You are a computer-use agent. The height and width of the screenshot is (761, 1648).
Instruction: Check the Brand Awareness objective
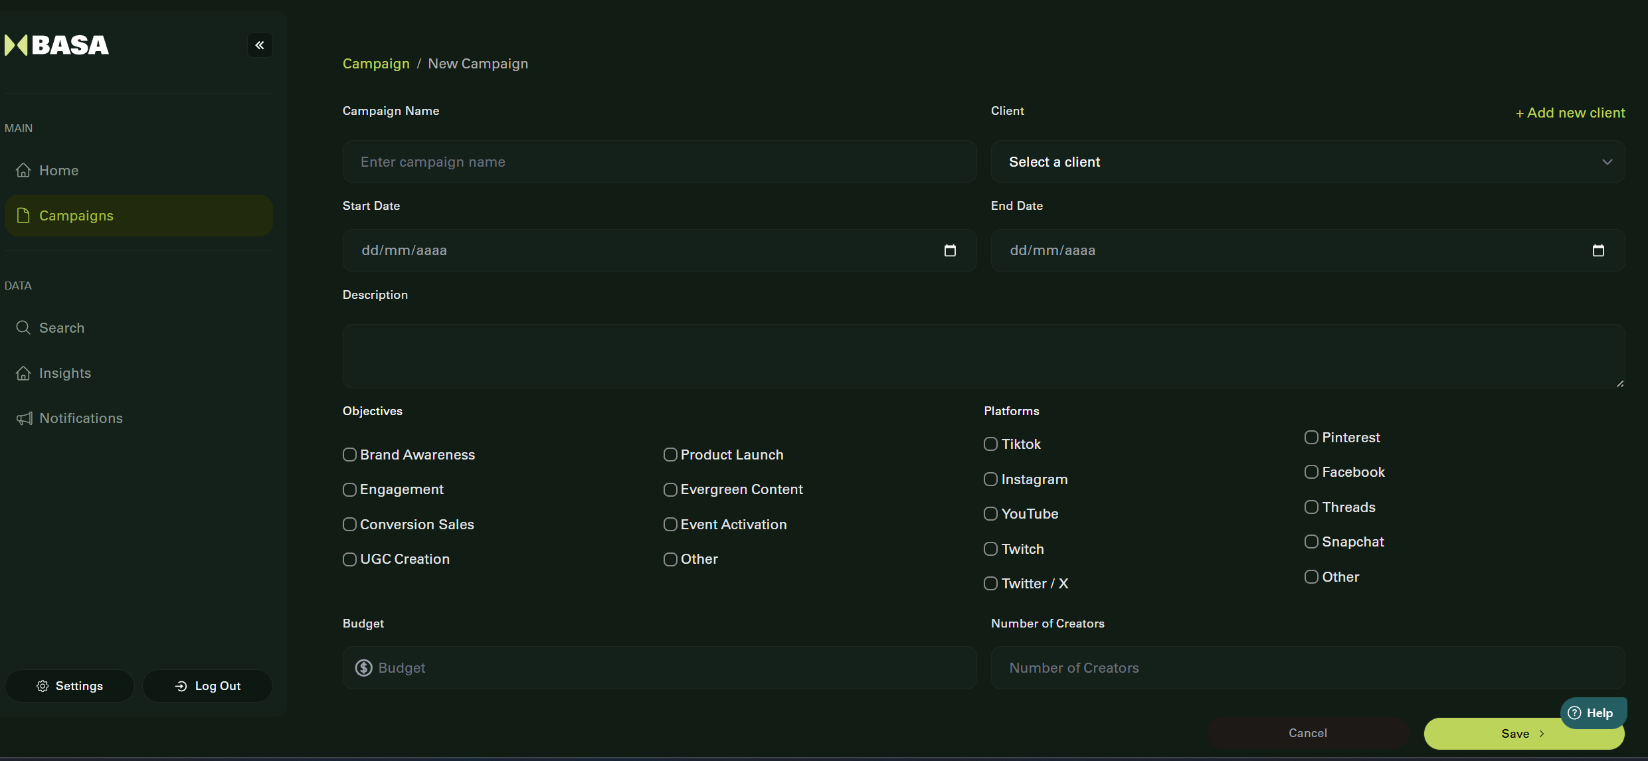[x=349, y=455]
